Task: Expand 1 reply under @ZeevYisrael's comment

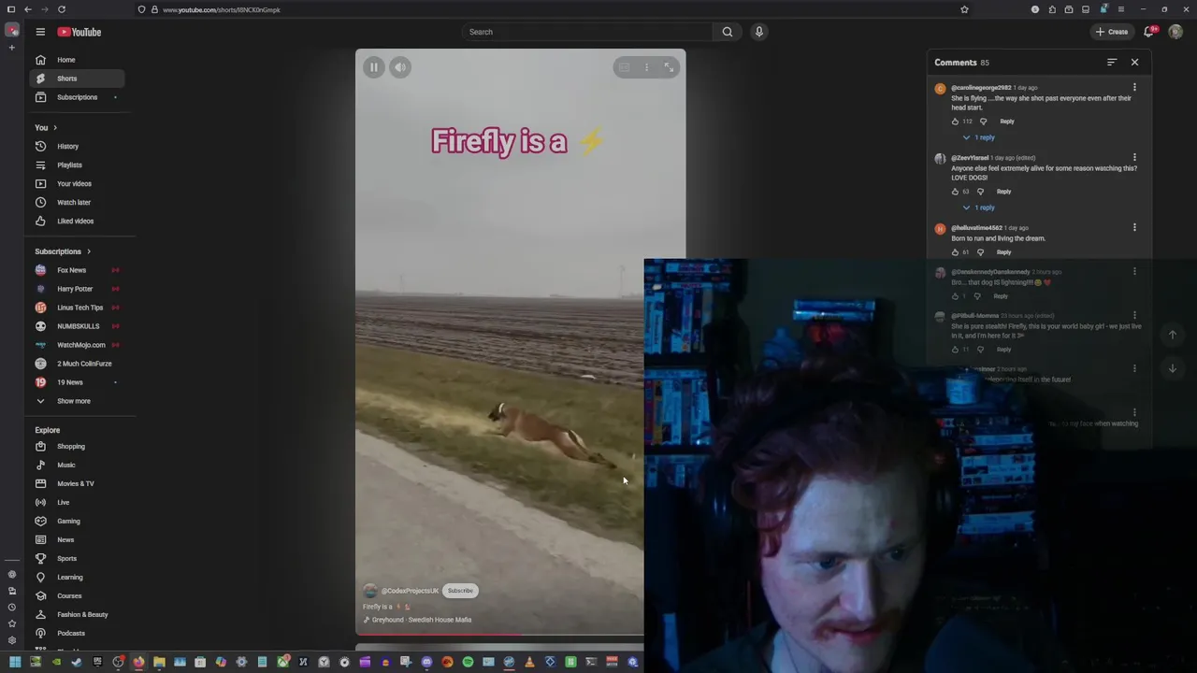Action: coord(978,208)
